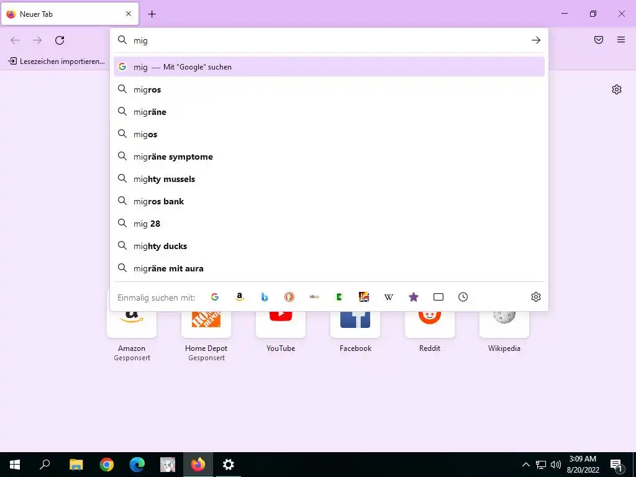This screenshot has width=636, height=477.
Task: Launch Chrome from taskbar
Action: click(107, 465)
